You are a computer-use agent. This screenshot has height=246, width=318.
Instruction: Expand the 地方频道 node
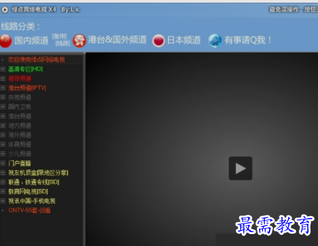tap(3, 125)
